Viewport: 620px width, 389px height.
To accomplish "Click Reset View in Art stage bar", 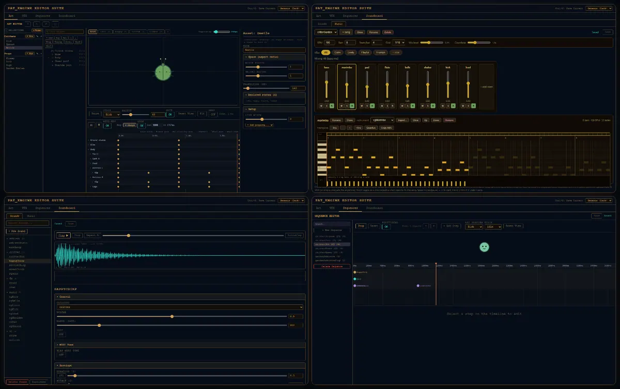I will pos(186,114).
